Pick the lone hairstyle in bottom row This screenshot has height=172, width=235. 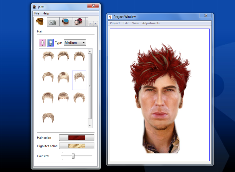[x=48, y=118]
